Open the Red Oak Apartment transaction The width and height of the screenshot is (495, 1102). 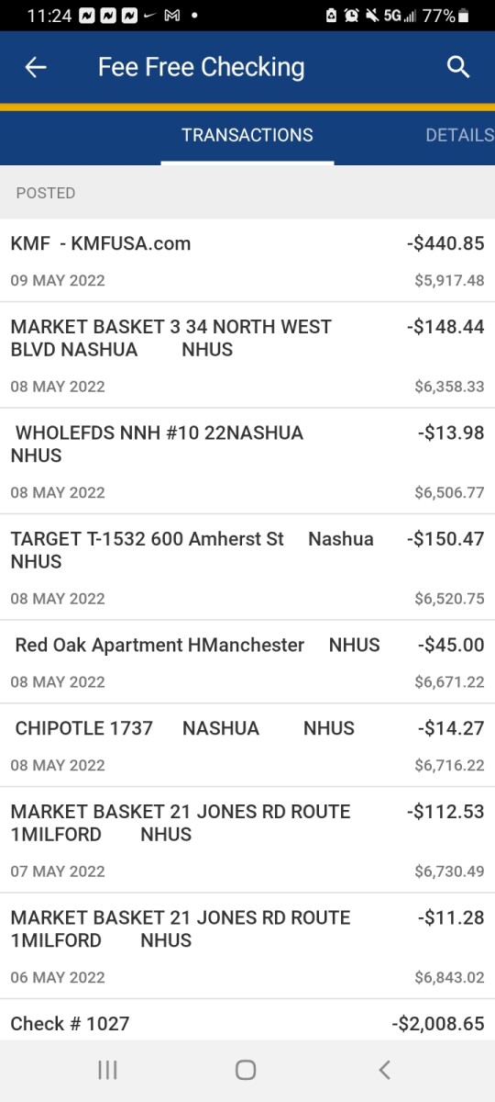click(x=247, y=662)
